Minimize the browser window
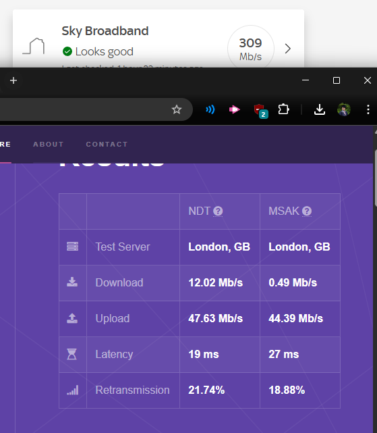 pos(306,80)
